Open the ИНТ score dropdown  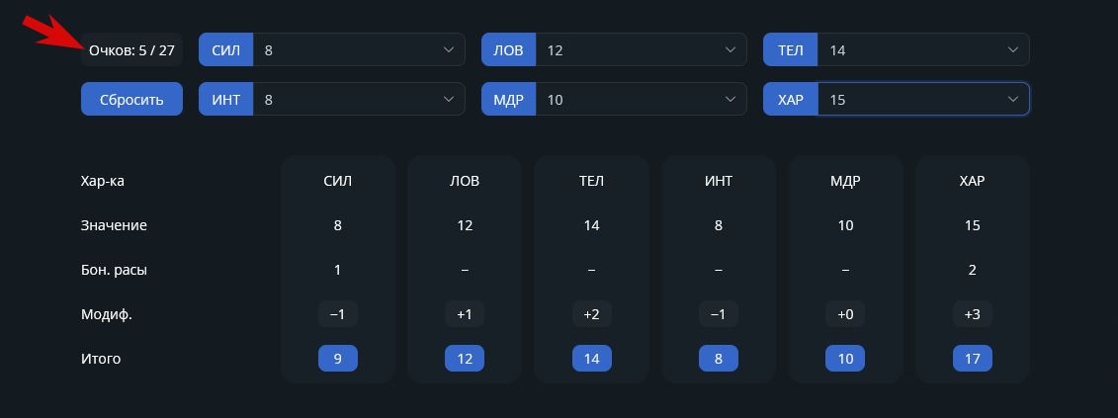pyautogui.click(x=359, y=99)
